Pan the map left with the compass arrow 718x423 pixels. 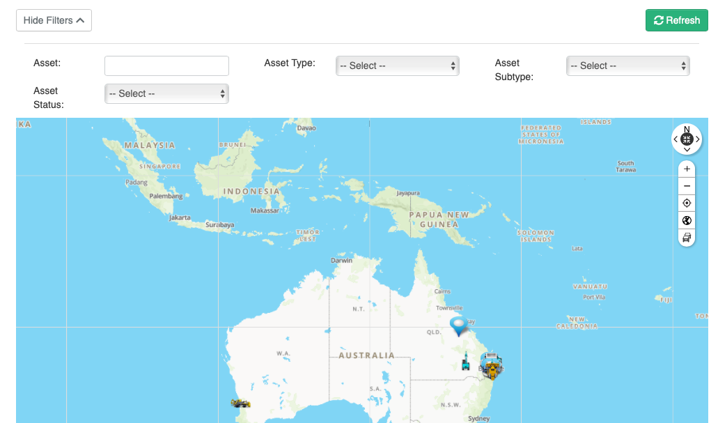(x=676, y=139)
